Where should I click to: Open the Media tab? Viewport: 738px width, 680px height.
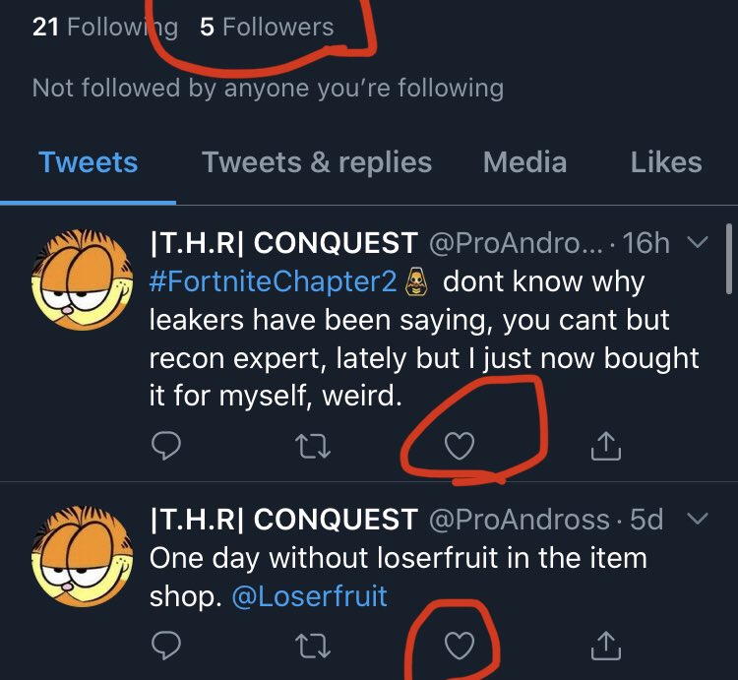[525, 162]
